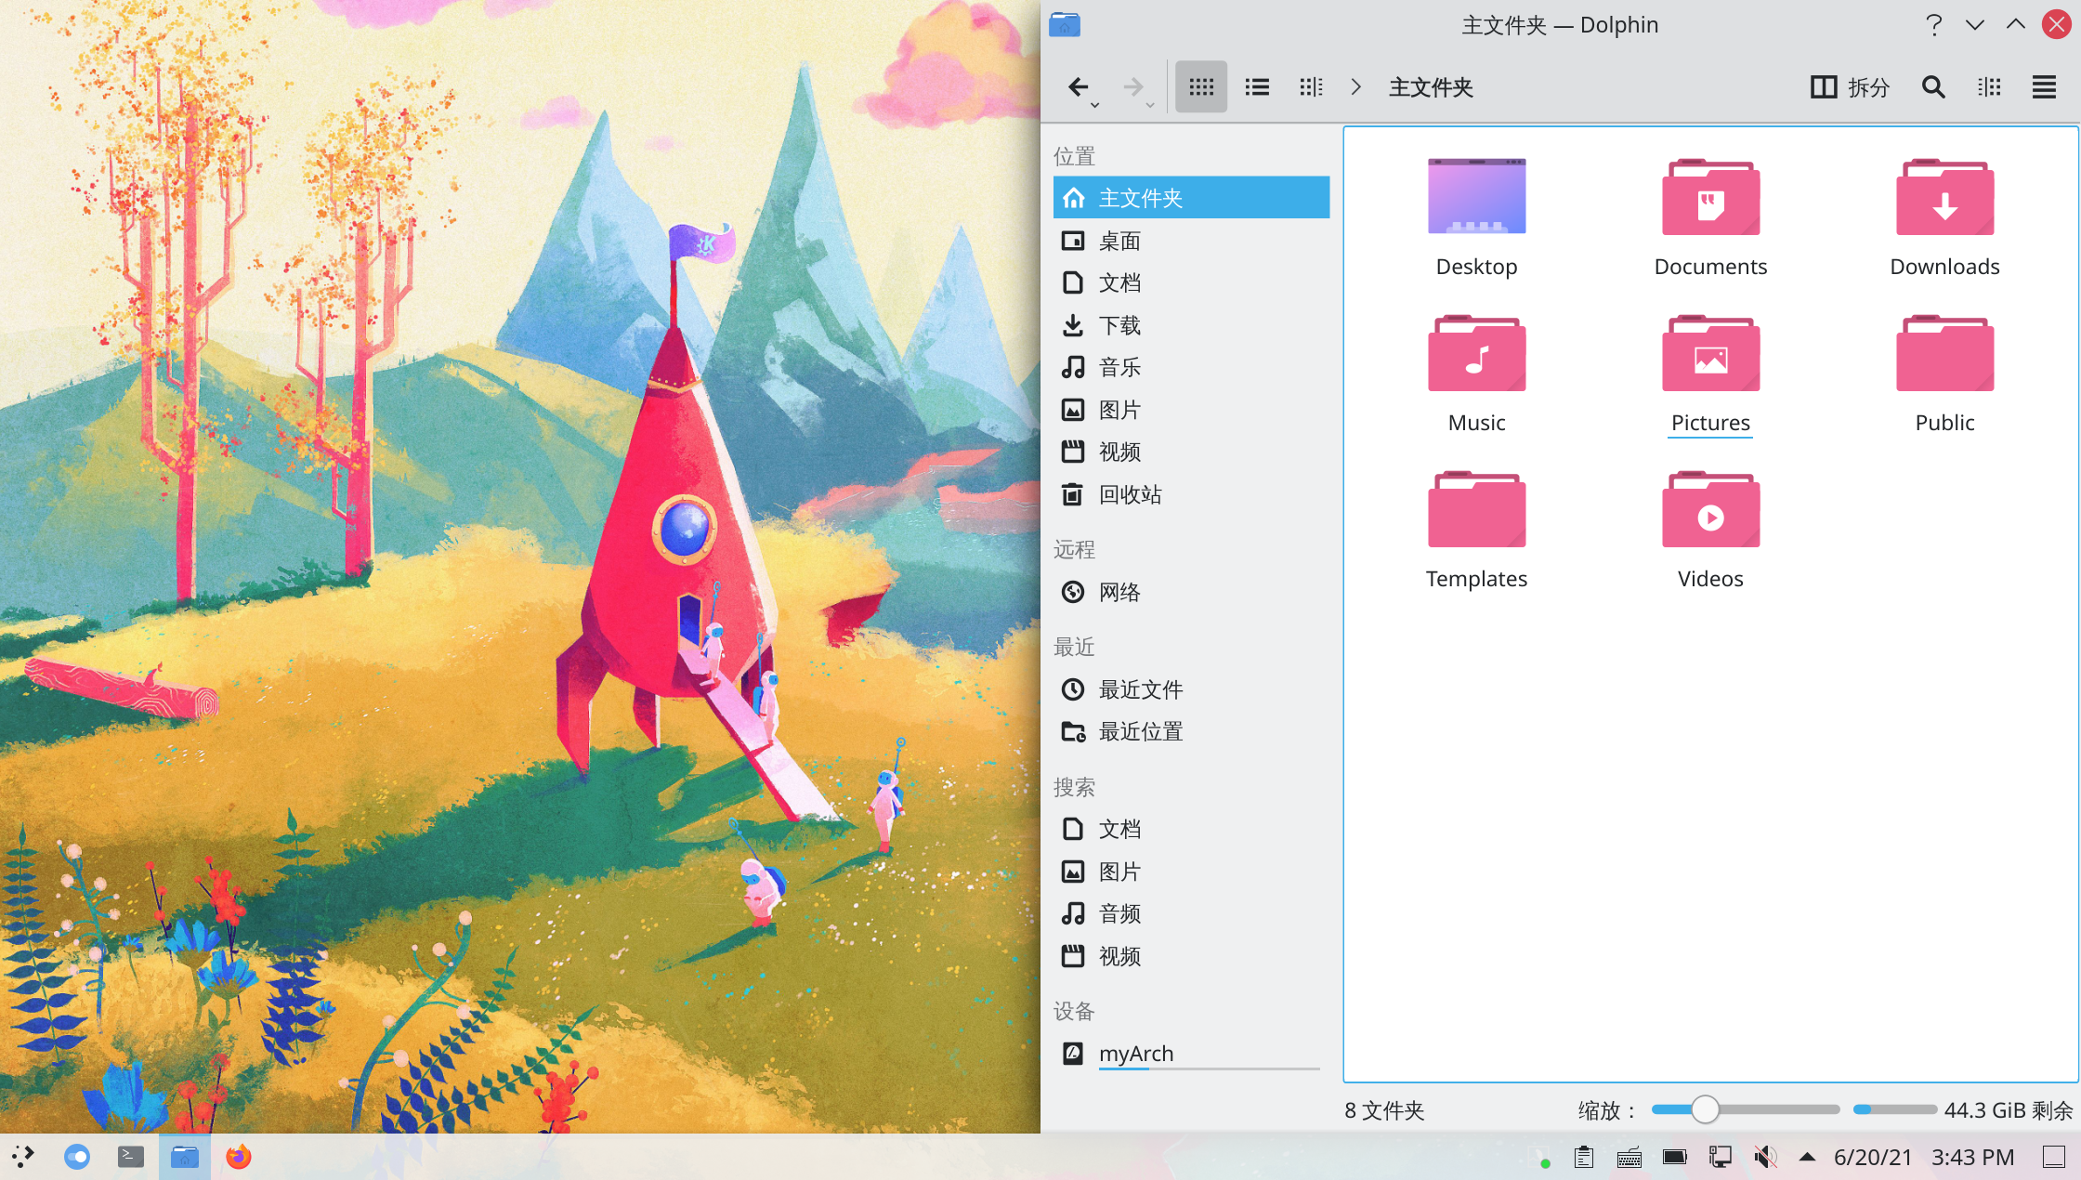Click Firefox icon in taskbar

click(x=239, y=1157)
